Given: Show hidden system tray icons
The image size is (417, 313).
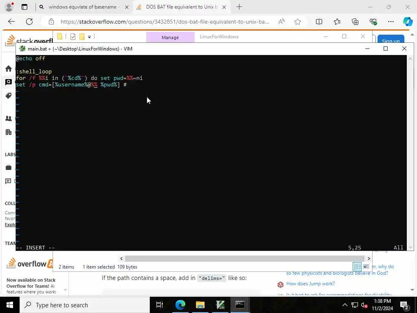Looking at the screenshot, I should pos(345,305).
